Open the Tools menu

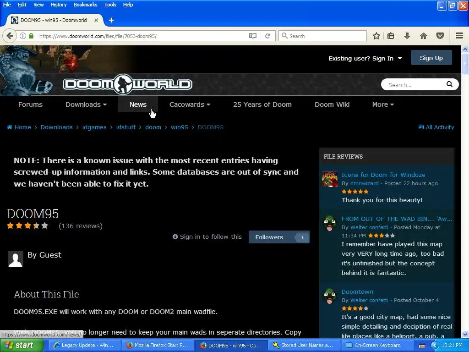110,5
